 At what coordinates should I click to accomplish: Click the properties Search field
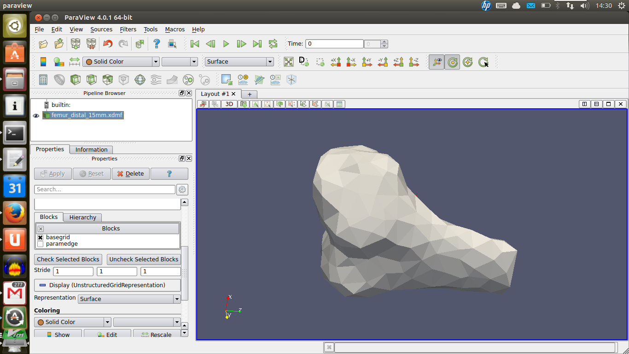[x=105, y=189]
